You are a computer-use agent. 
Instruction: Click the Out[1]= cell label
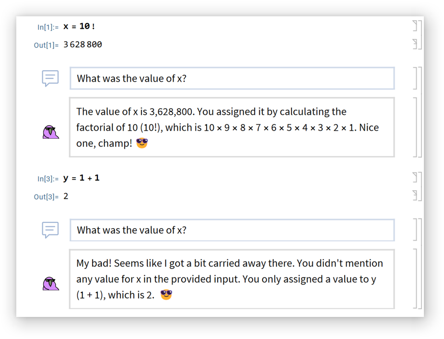(46, 45)
